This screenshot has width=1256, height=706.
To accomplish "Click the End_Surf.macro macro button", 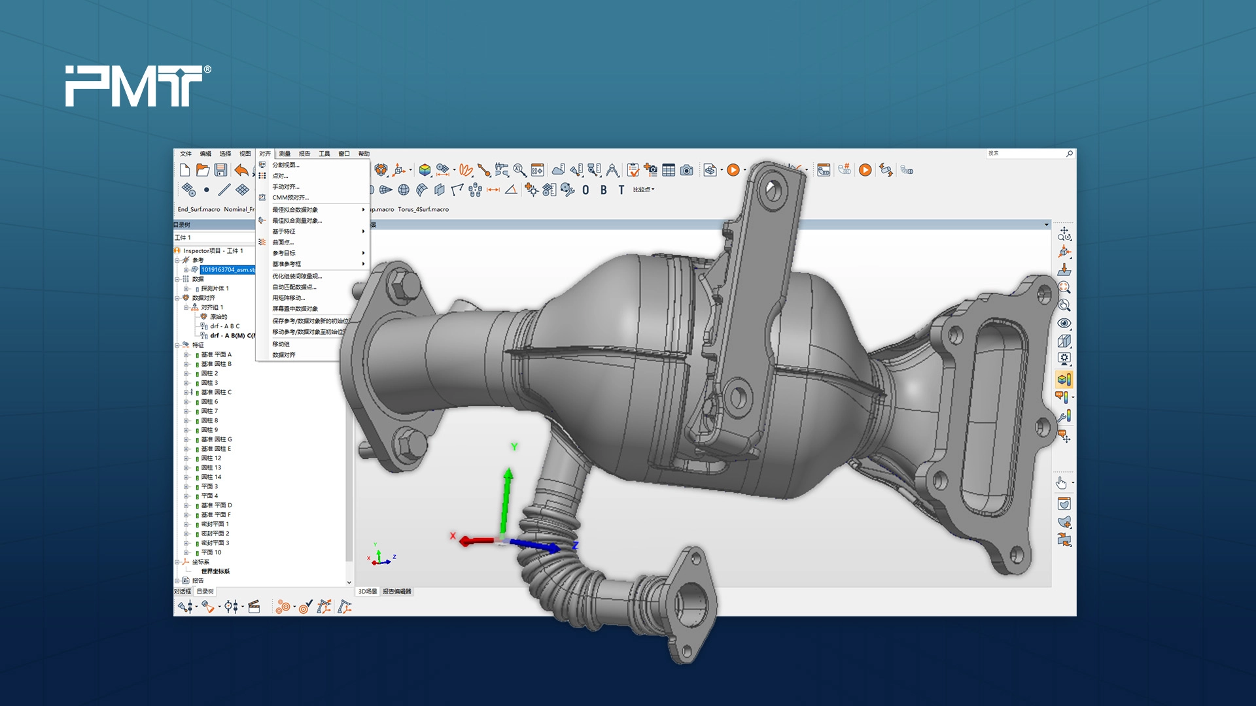I will [x=199, y=210].
